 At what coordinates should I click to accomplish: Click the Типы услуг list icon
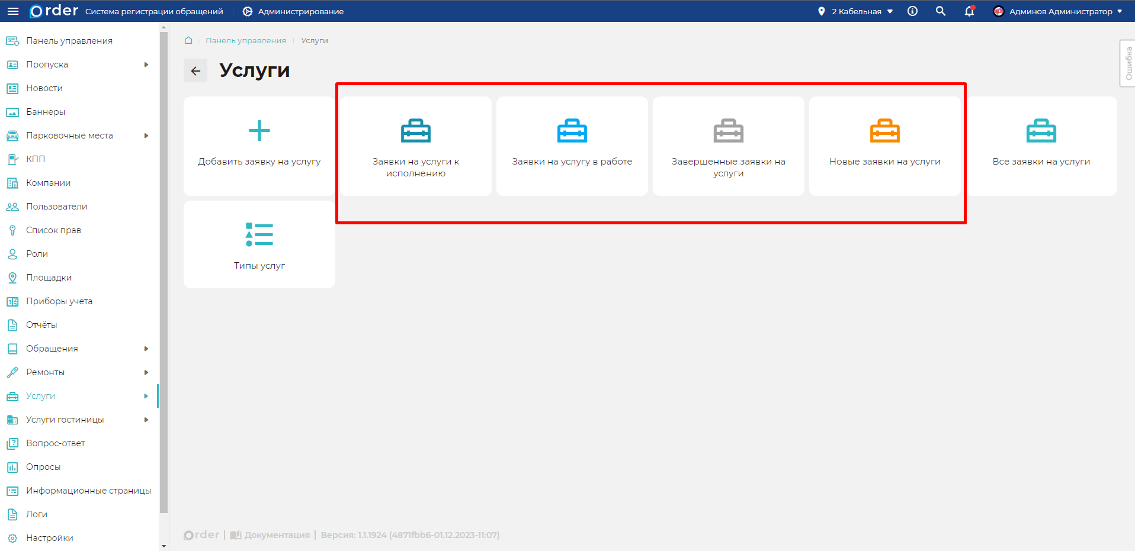(x=259, y=235)
